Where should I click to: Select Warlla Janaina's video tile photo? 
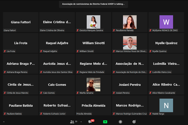click(x=93, y=84)
